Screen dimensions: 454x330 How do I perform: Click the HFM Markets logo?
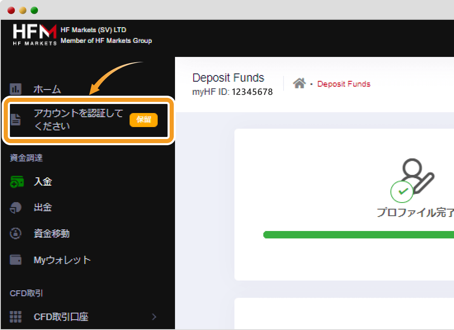point(35,35)
